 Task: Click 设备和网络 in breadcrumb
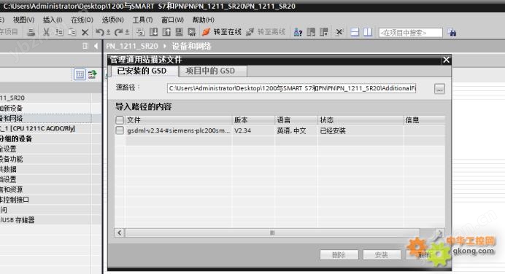point(191,46)
